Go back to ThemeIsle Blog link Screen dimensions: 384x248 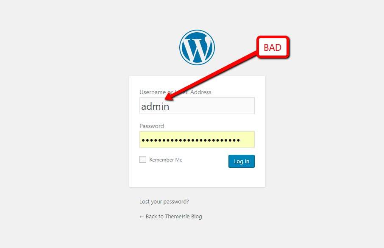[x=171, y=217]
